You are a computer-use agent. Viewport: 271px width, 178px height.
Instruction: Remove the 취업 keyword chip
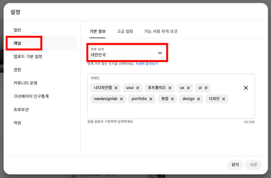(x=172, y=99)
